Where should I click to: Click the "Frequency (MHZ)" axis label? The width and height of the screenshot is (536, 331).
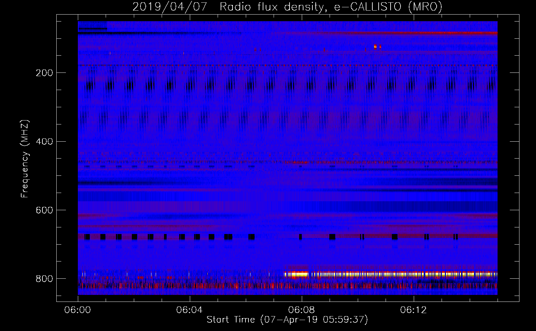(x=25, y=159)
